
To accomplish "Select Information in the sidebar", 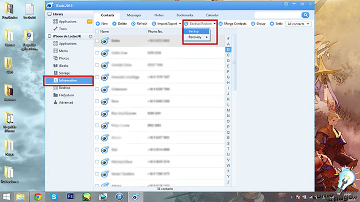I will (x=69, y=80).
